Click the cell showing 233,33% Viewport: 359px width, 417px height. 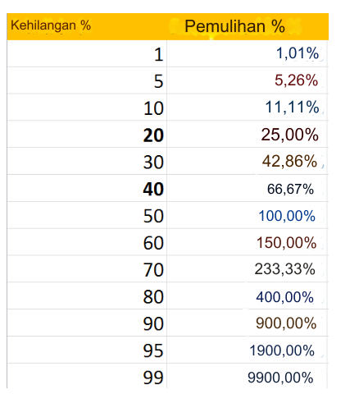pos(248,268)
